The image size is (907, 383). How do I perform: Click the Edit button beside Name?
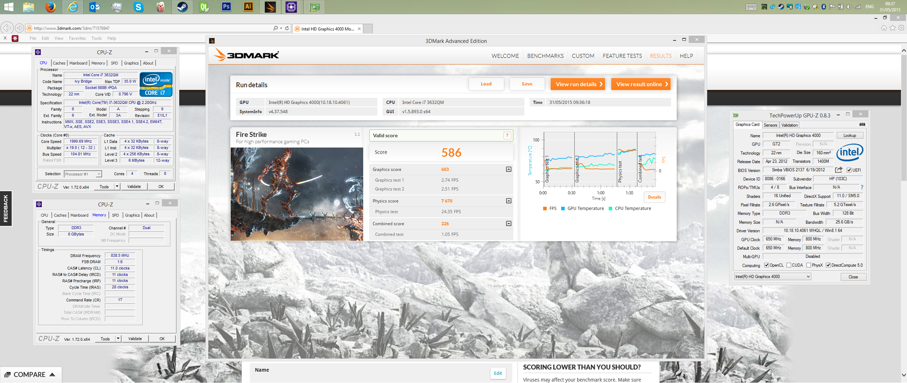pyautogui.click(x=498, y=373)
